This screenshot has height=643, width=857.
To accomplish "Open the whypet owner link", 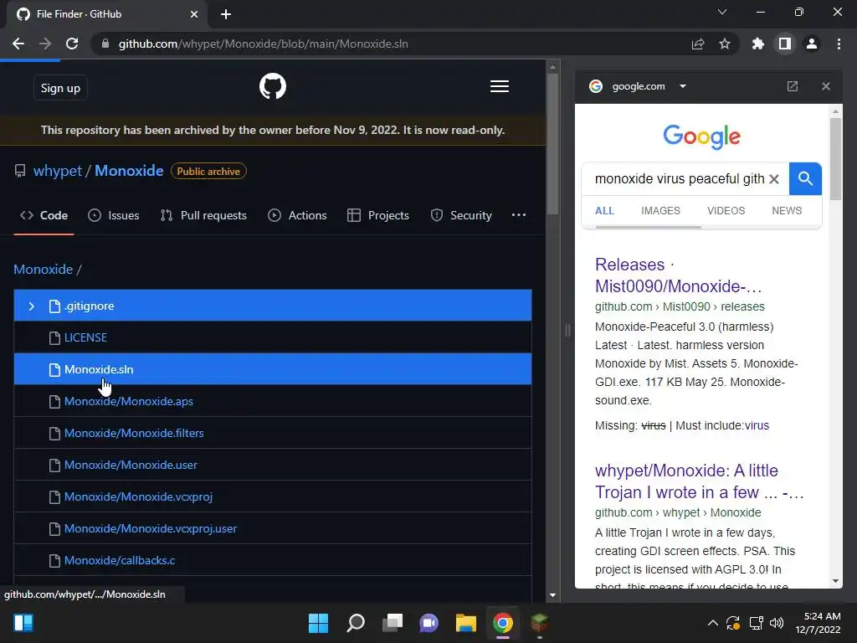I will pyautogui.click(x=58, y=171).
